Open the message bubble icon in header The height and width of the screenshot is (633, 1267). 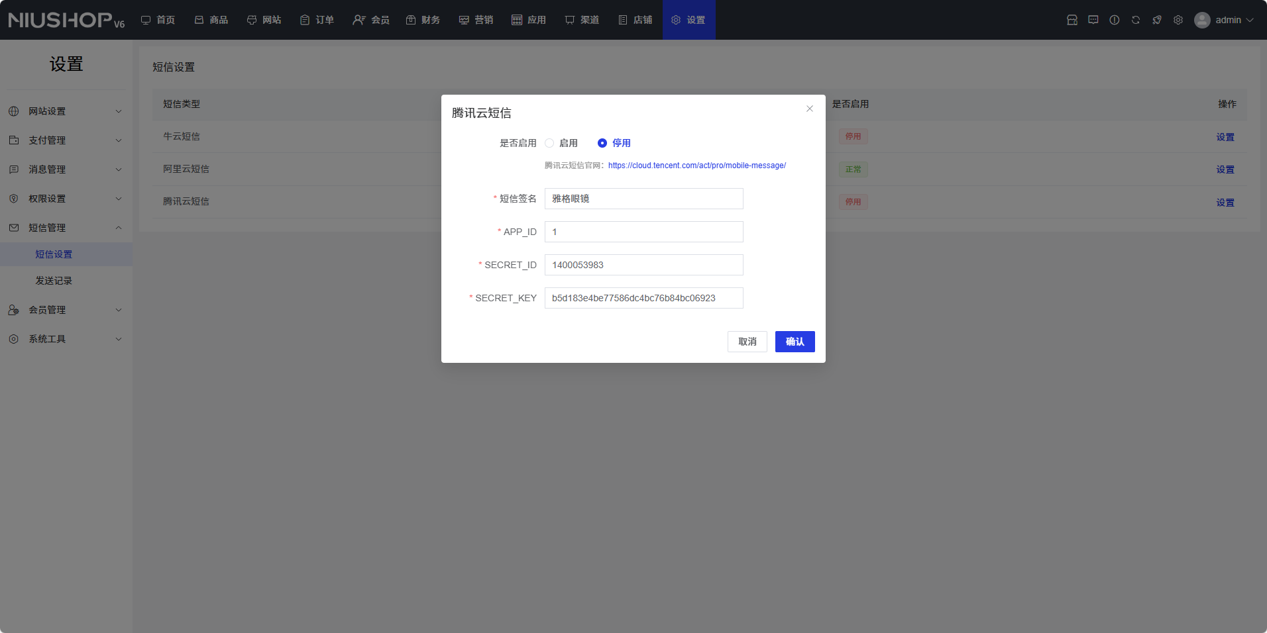(1093, 20)
